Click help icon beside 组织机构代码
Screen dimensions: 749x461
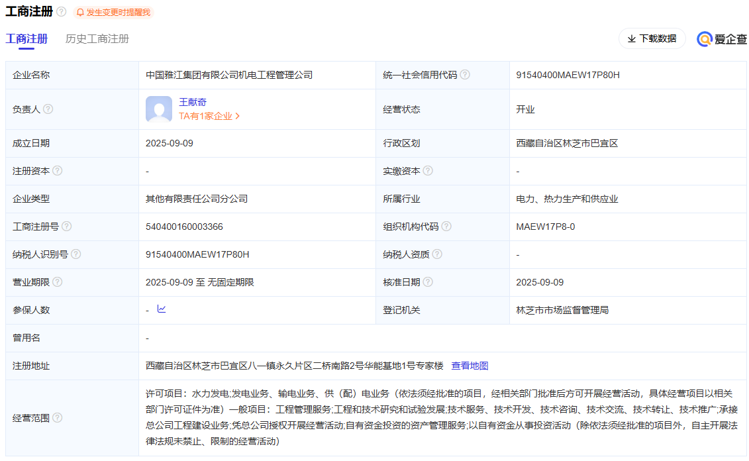coord(446,227)
